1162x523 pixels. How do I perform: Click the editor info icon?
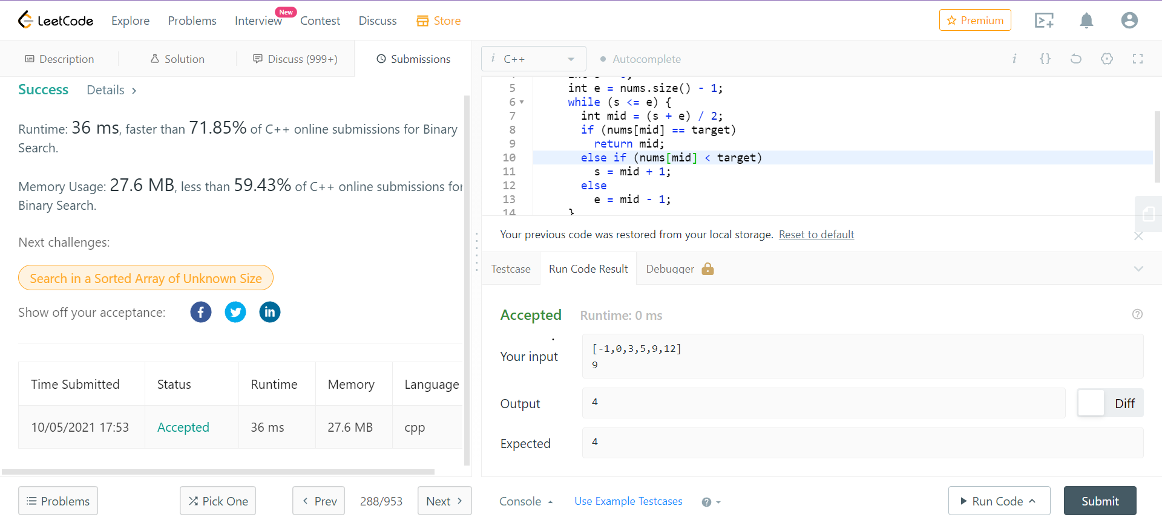click(x=1014, y=59)
